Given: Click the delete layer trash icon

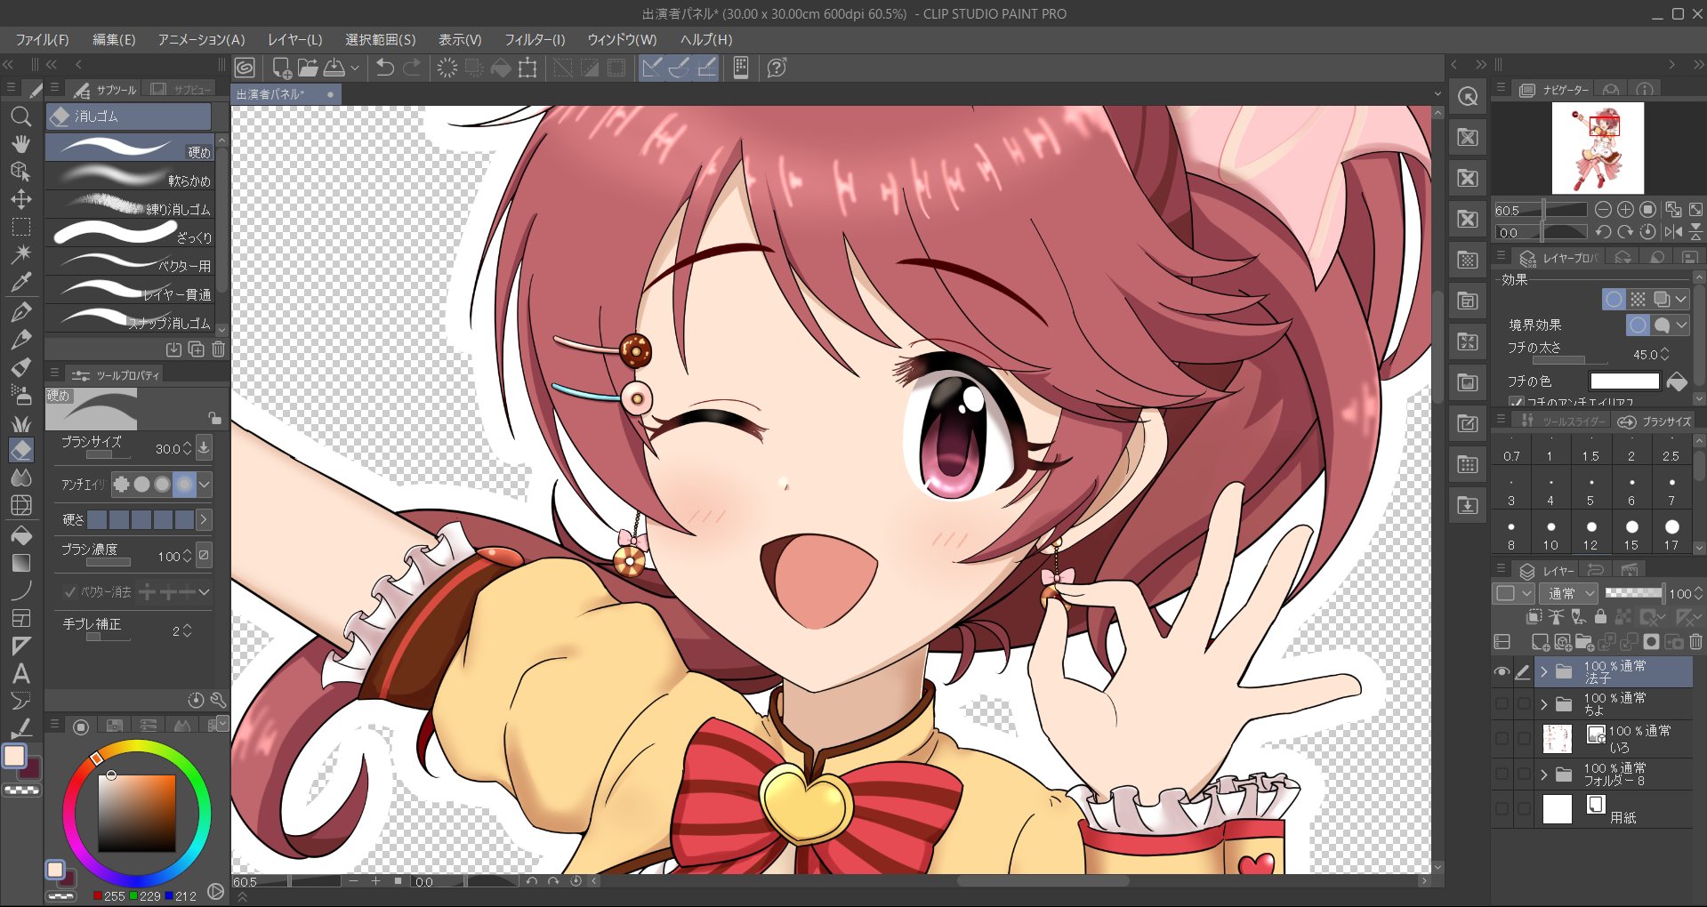Looking at the screenshot, I should click(1695, 641).
